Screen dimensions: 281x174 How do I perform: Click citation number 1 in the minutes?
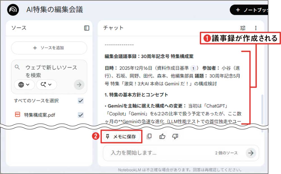(x=193, y=68)
